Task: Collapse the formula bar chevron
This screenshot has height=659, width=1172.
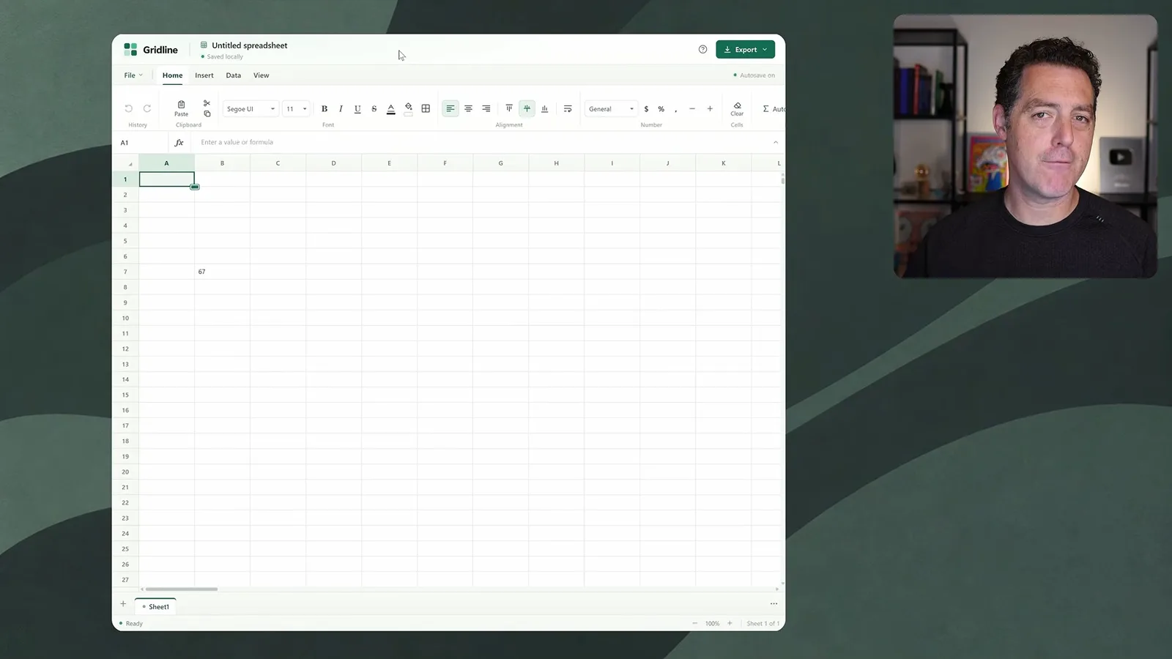Action: click(x=776, y=142)
